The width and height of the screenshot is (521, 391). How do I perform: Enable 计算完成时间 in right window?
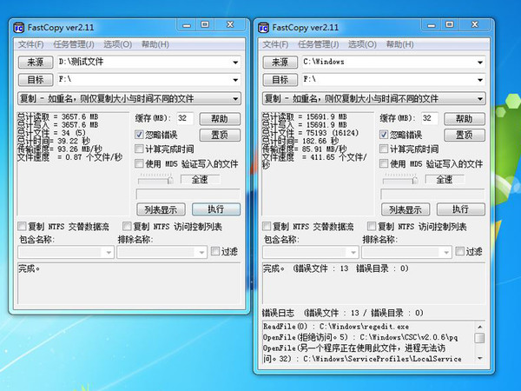[x=384, y=149]
